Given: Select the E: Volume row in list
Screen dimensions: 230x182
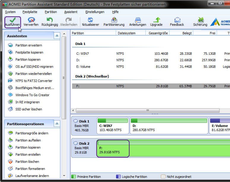Looking at the screenshot, I should tap(151, 67).
